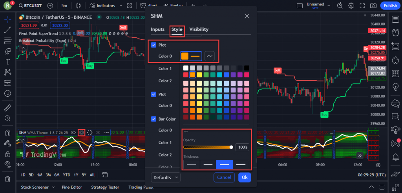This screenshot has height=193, width=402.
Task: Select the YTD time range
Action: tap(67, 175)
